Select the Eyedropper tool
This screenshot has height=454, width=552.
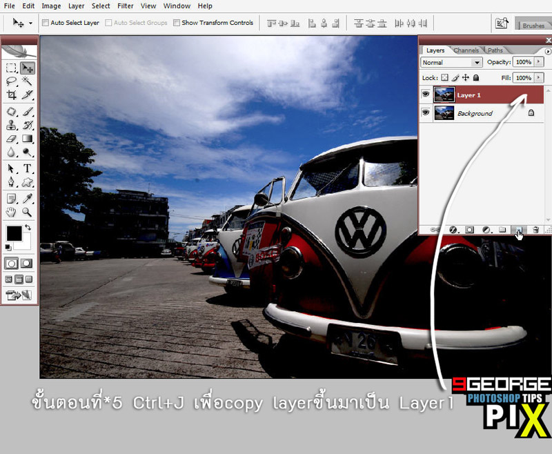click(x=27, y=199)
